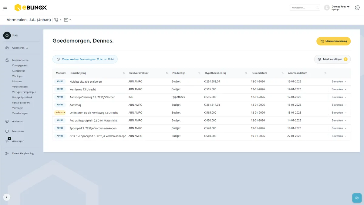Screen dimensions: 364x205
Task: Click the user avatar icon
Action: coord(327,8)
